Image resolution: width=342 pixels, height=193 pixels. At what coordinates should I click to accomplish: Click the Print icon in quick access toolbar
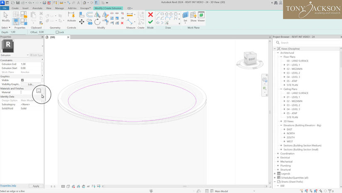pos(44,2)
